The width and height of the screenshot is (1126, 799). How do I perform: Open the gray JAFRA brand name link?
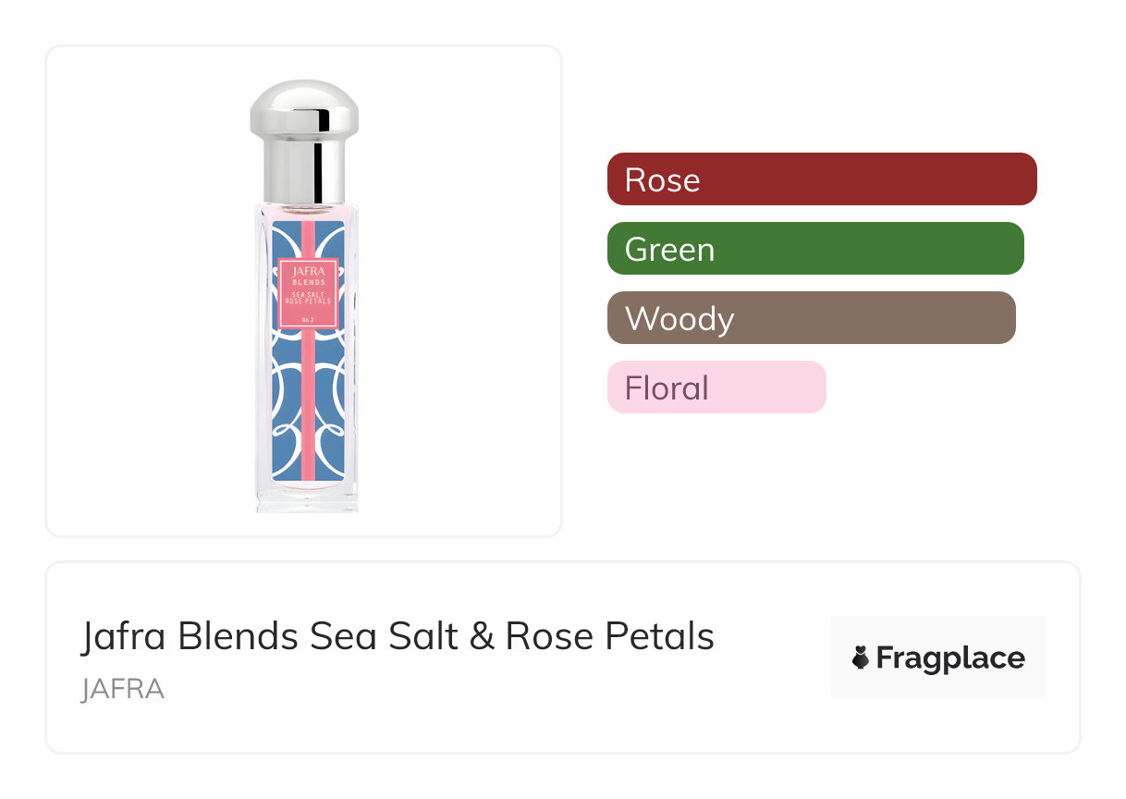123,689
